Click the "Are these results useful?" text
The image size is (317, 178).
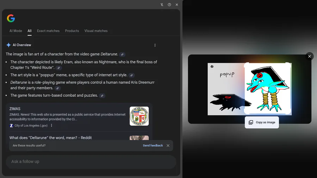pyautogui.click(x=29, y=146)
